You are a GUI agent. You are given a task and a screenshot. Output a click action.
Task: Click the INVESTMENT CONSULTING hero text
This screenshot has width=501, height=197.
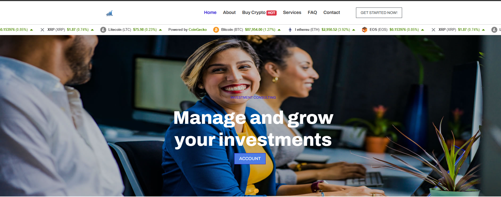click(x=253, y=98)
